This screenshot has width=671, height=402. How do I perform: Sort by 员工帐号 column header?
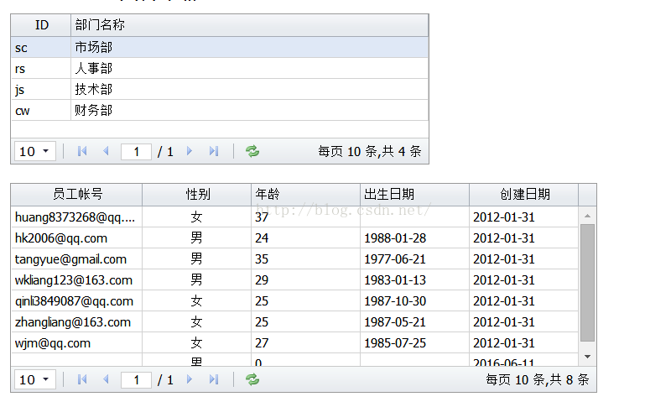(77, 195)
